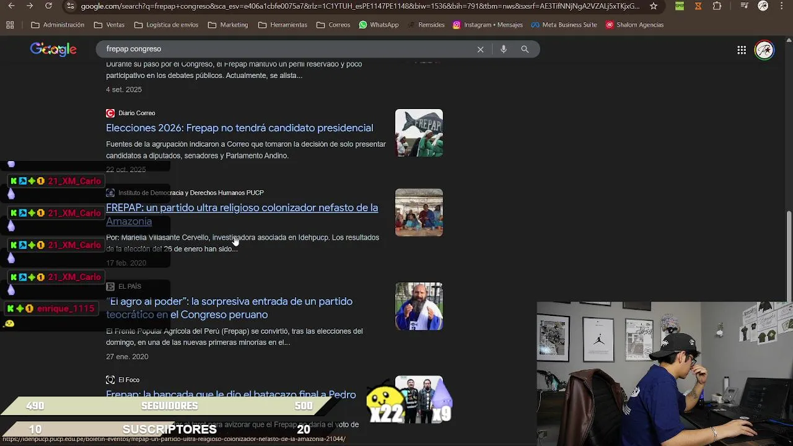Click the Diario Correo source icon

tap(110, 113)
